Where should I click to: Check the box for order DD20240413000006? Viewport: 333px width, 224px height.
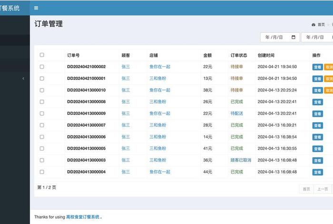click(42, 137)
